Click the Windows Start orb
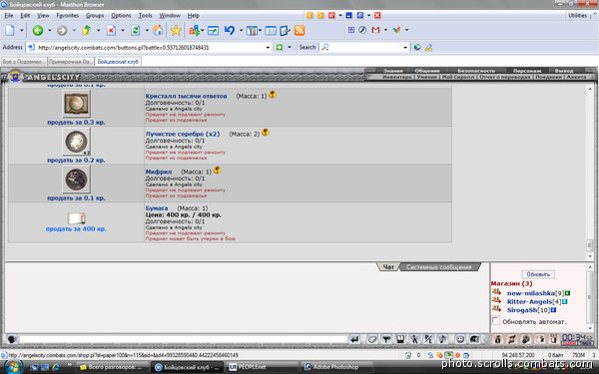This screenshot has height=374, width=599. (13, 367)
